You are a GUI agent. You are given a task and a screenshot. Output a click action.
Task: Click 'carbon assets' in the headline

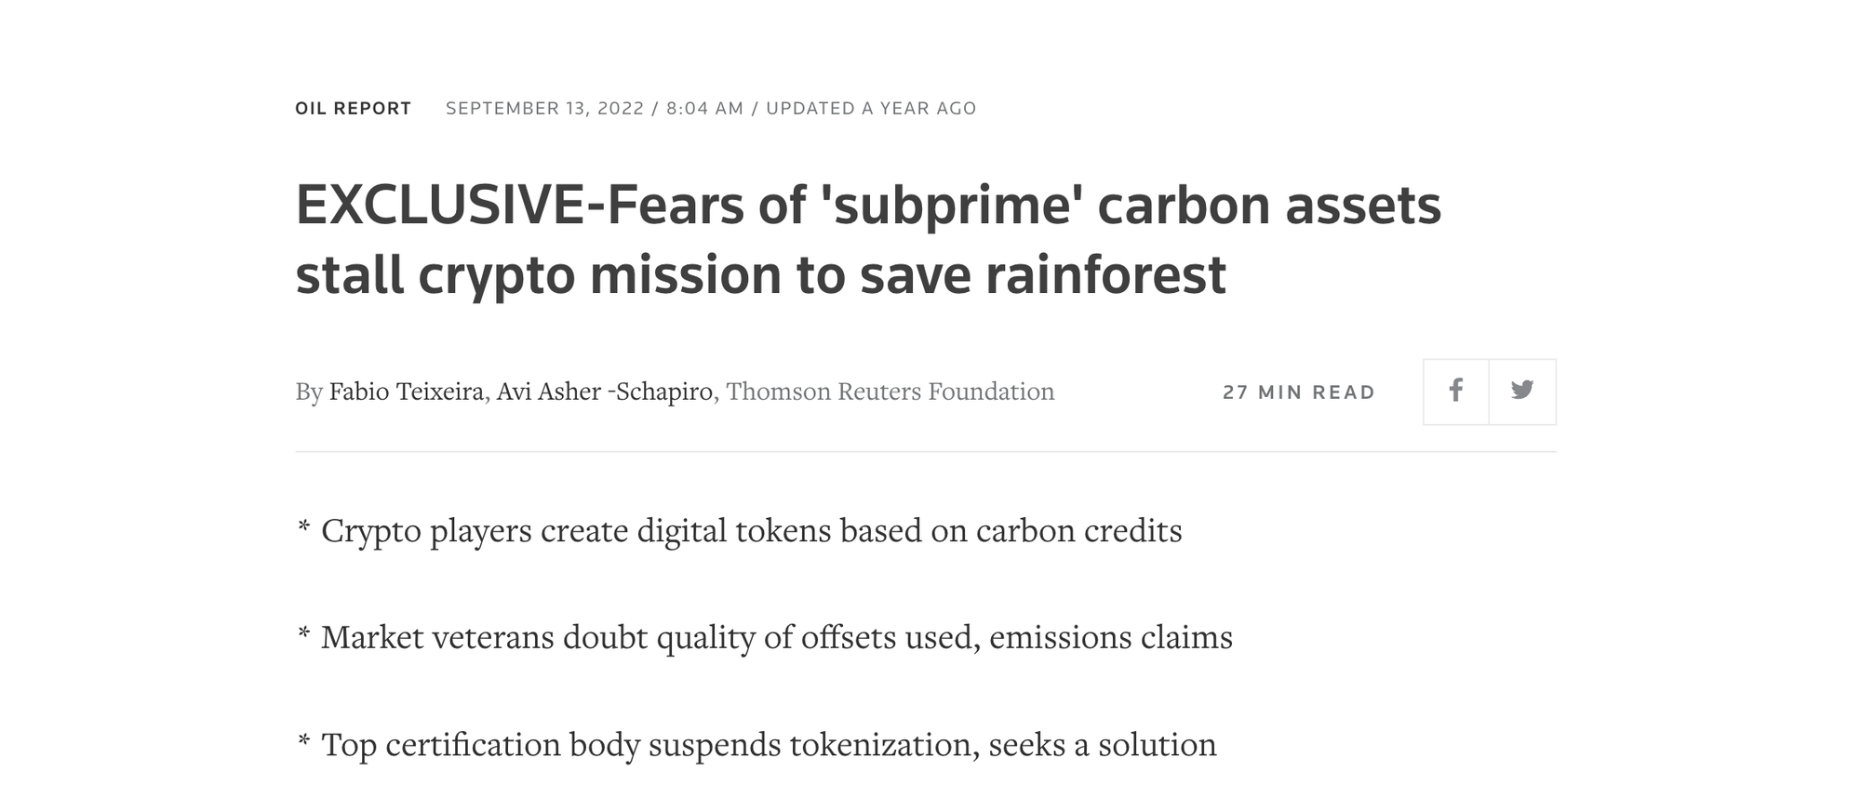[x=1269, y=206]
